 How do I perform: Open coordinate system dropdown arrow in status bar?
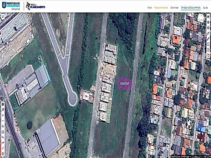tap(190, 157)
